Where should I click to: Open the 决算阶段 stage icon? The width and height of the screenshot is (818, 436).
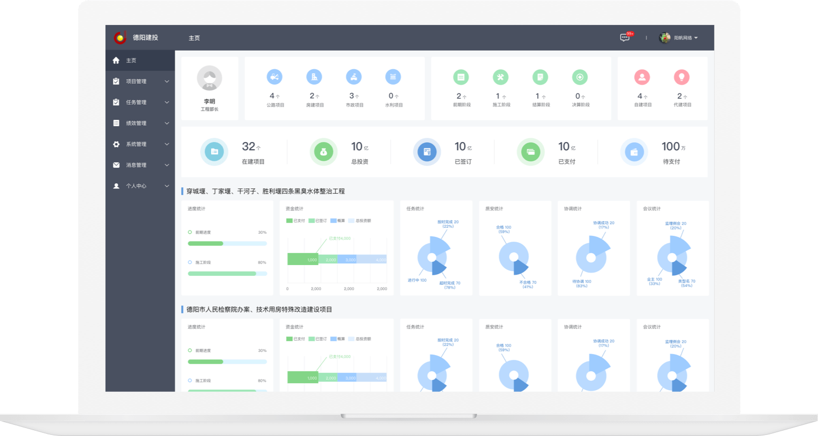pyautogui.click(x=580, y=77)
